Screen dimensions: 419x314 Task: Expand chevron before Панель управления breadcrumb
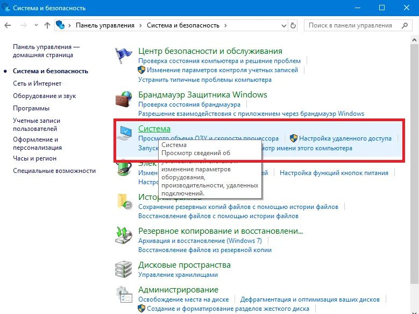click(x=70, y=25)
